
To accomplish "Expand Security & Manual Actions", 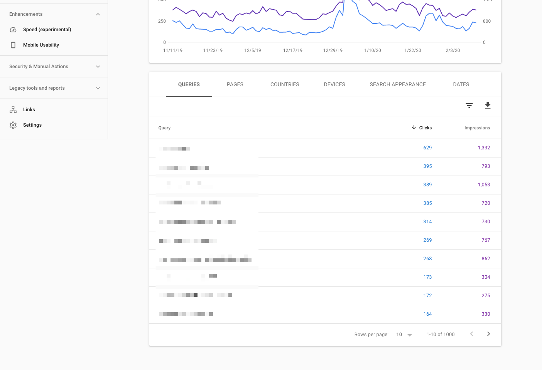I will 98,66.
